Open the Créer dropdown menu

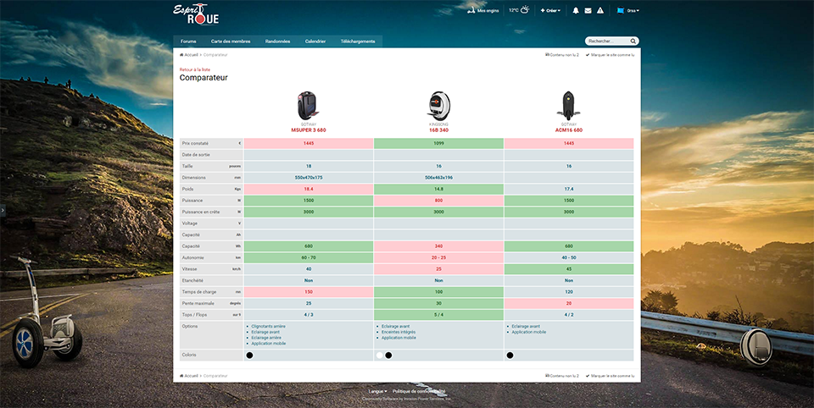point(550,10)
